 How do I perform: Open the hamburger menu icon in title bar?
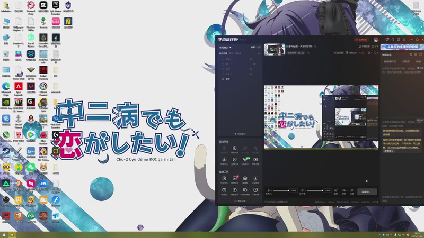coord(404,40)
